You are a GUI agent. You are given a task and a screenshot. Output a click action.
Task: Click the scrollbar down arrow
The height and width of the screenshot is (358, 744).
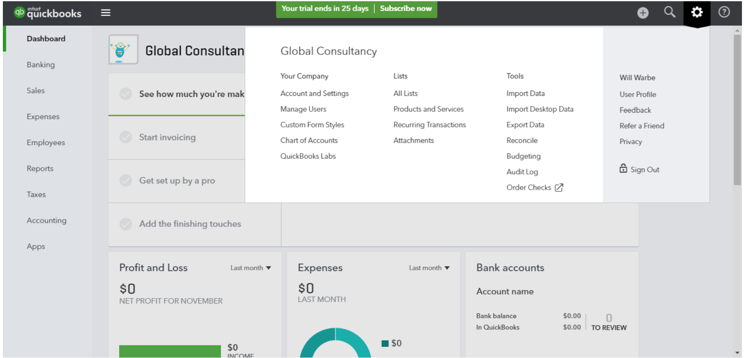[x=737, y=353]
